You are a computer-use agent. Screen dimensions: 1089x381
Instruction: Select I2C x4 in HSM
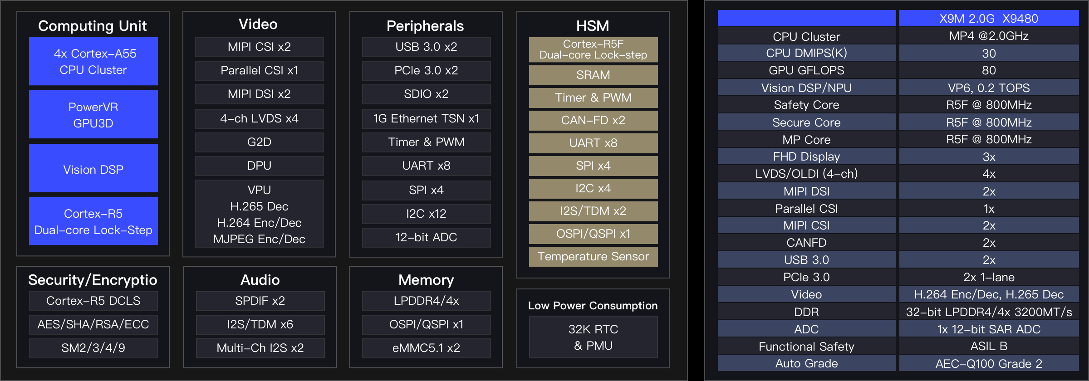point(593,188)
